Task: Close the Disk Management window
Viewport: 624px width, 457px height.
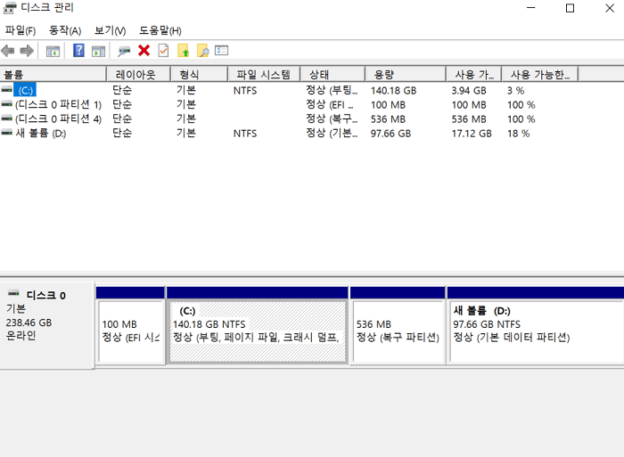Action: coord(609,8)
